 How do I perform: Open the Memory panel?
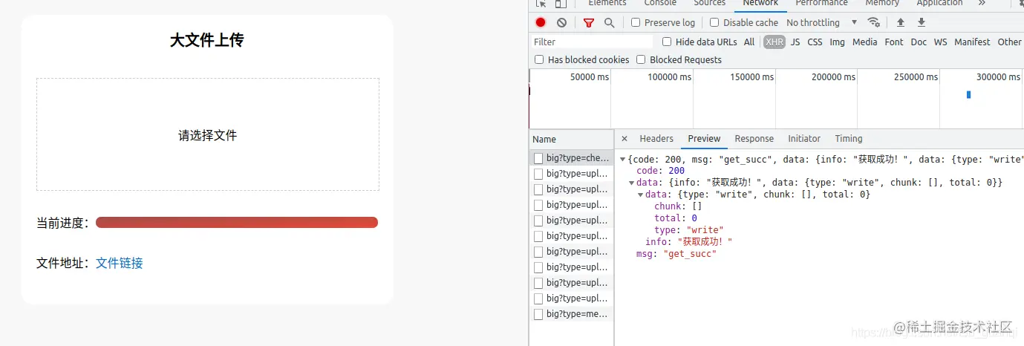[x=882, y=4]
